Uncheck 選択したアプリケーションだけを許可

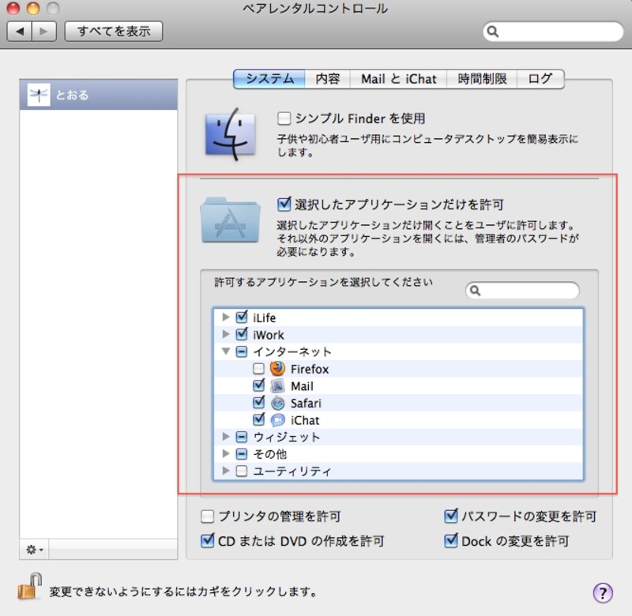(x=285, y=204)
